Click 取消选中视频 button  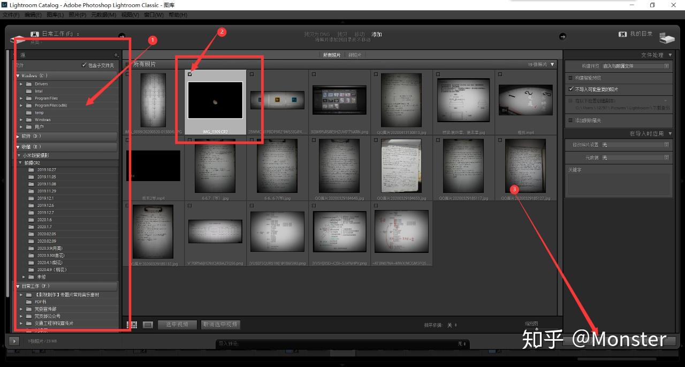click(220, 325)
